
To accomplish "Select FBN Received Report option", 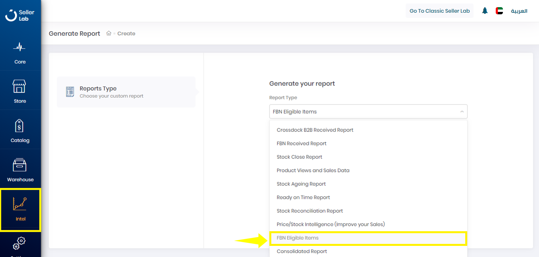I will pyautogui.click(x=301, y=143).
